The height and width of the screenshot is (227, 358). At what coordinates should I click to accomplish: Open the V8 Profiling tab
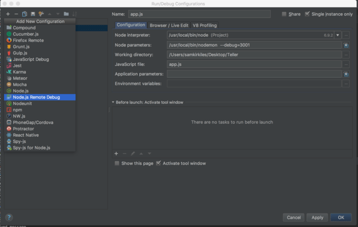click(x=204, y=25)
